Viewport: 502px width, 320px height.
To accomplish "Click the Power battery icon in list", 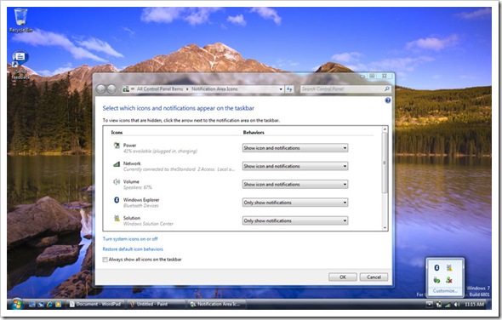I will tap(117, 146).
